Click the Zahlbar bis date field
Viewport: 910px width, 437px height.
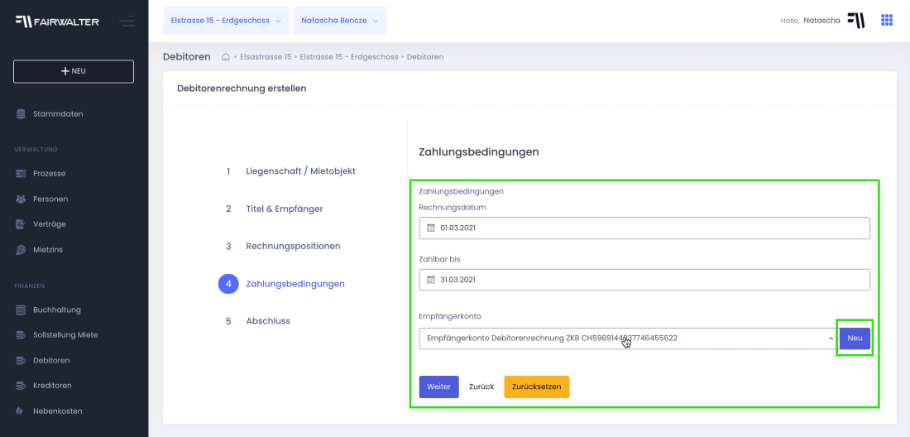[644, 280]
